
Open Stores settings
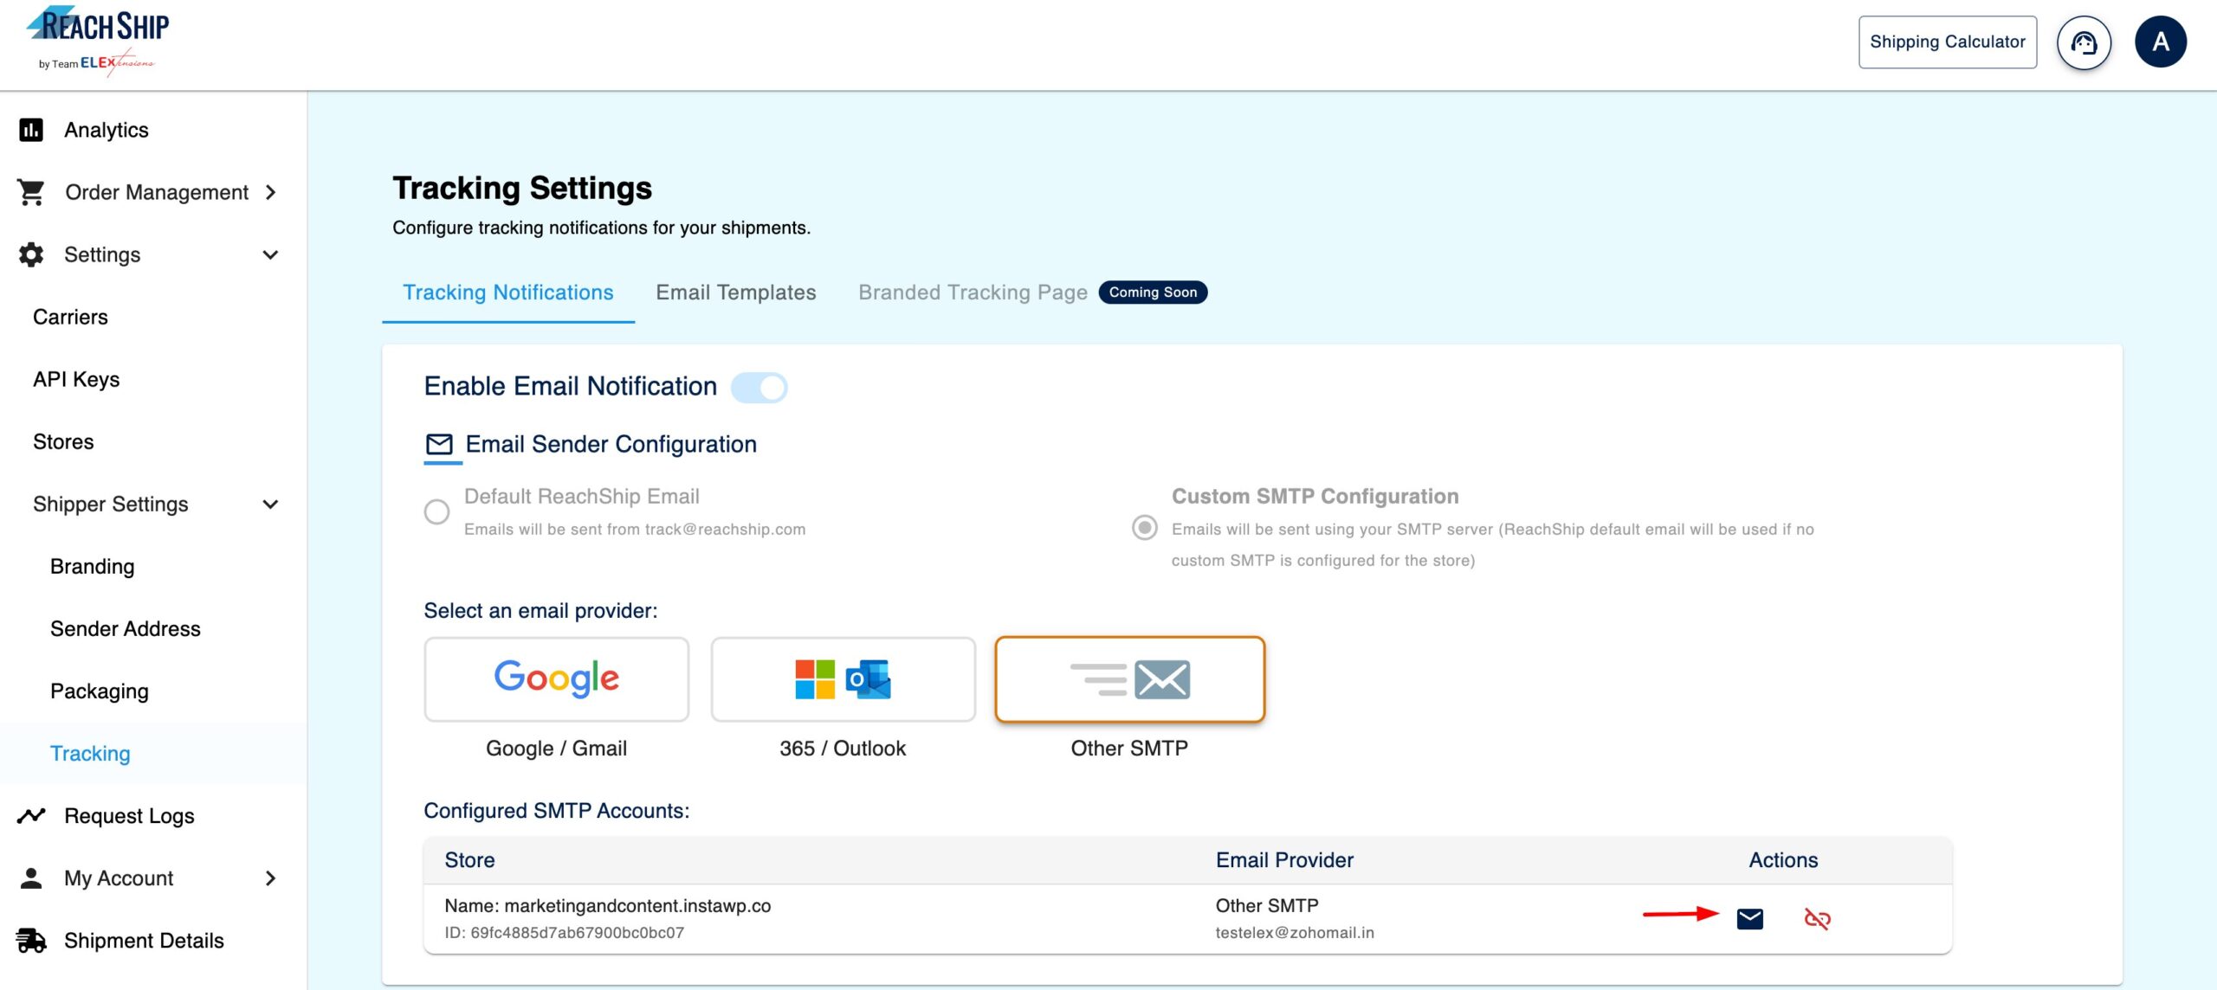[63, 441]
